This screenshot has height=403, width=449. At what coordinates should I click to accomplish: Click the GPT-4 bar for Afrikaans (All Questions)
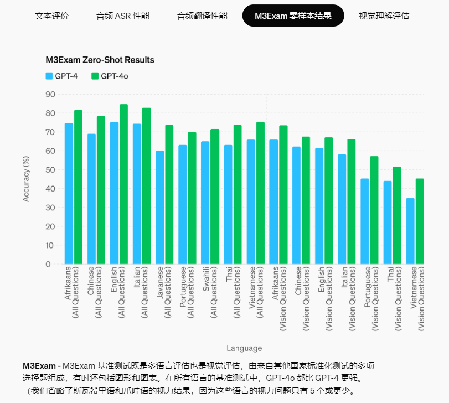point(69,194)
